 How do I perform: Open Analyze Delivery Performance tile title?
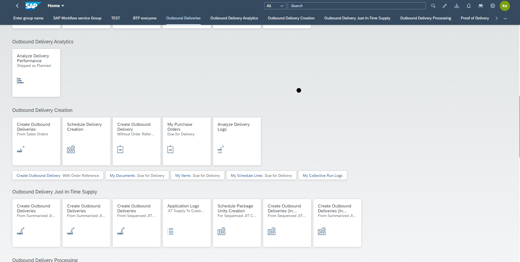(33, 58)
